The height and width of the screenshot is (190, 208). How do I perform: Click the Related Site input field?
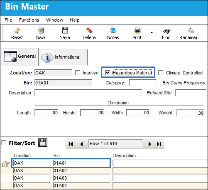click(191, 93)
